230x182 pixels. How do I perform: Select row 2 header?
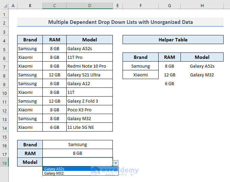[4, 23]
